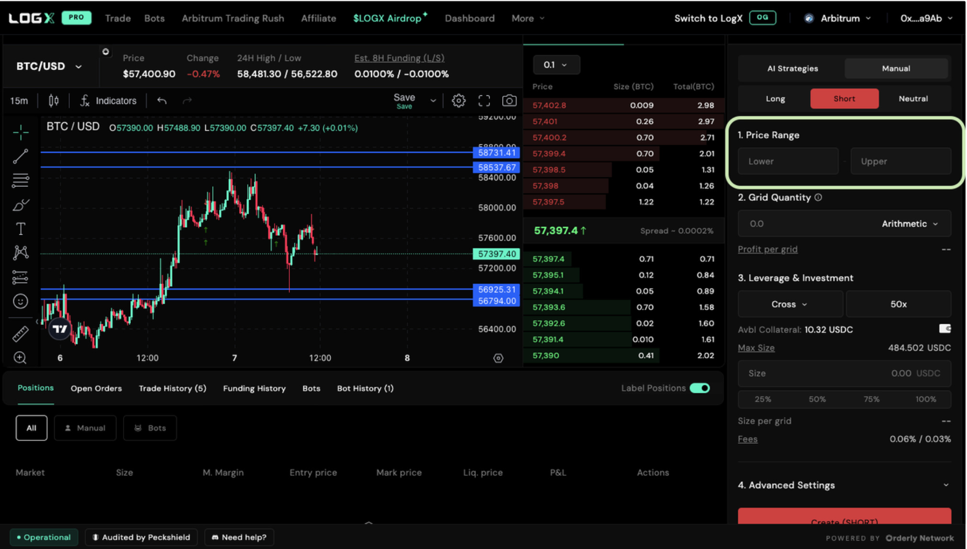Screen dimensions: 967x549
Task: Select the trend line drawing tool
Action: pos(21,156)
